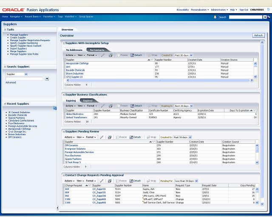
Task: Click the icon right of the global search arrow
Action: click(269, 17)
